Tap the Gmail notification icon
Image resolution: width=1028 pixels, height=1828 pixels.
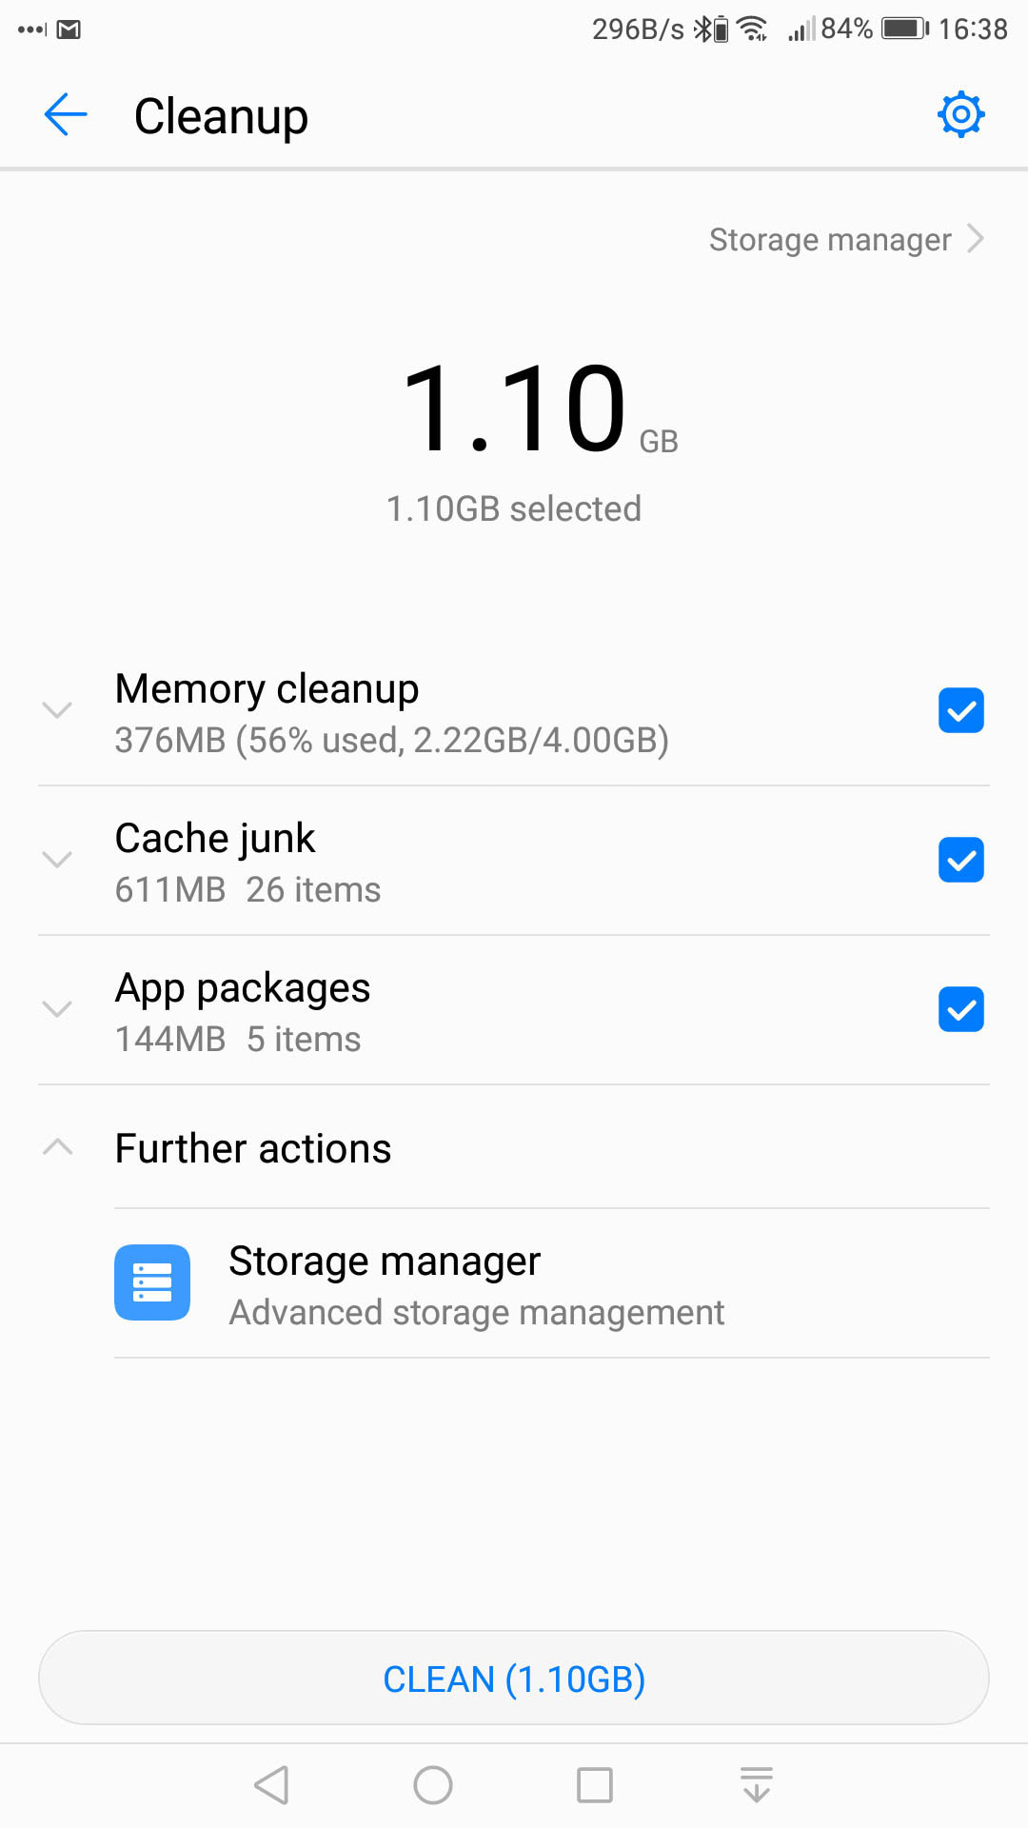pos(69,30)
